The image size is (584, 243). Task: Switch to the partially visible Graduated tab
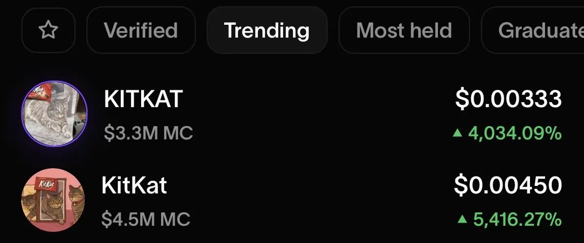pos(533,31)
